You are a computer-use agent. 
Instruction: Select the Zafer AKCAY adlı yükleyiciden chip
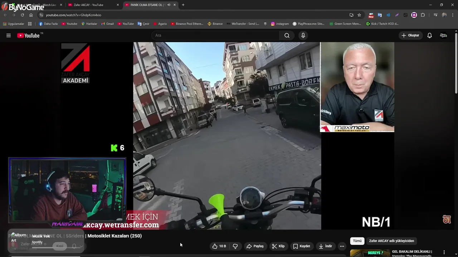[391, 241]
